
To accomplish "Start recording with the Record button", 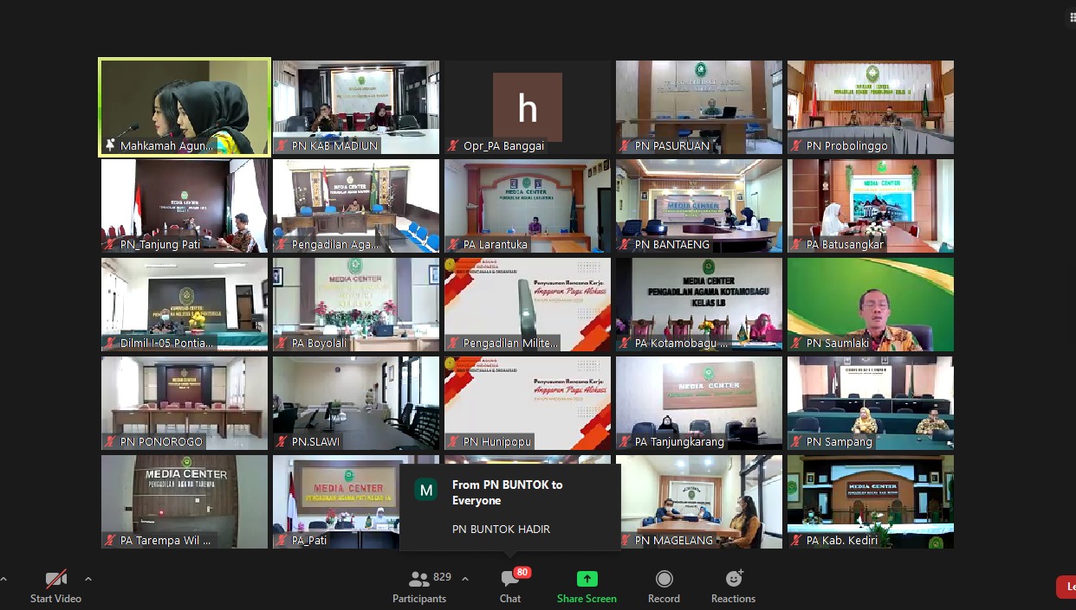I will pyautogui.click(x=664, y=586).
